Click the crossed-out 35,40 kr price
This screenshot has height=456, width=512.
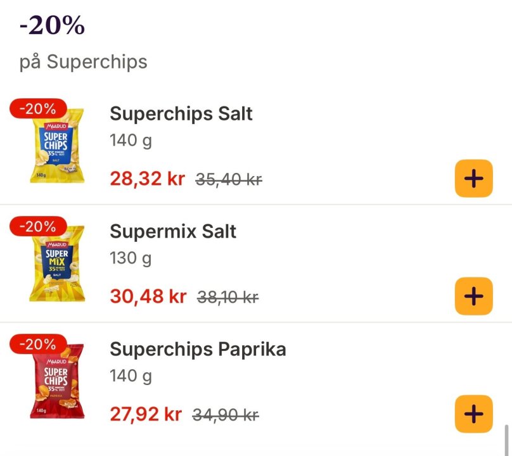[229, 180]
